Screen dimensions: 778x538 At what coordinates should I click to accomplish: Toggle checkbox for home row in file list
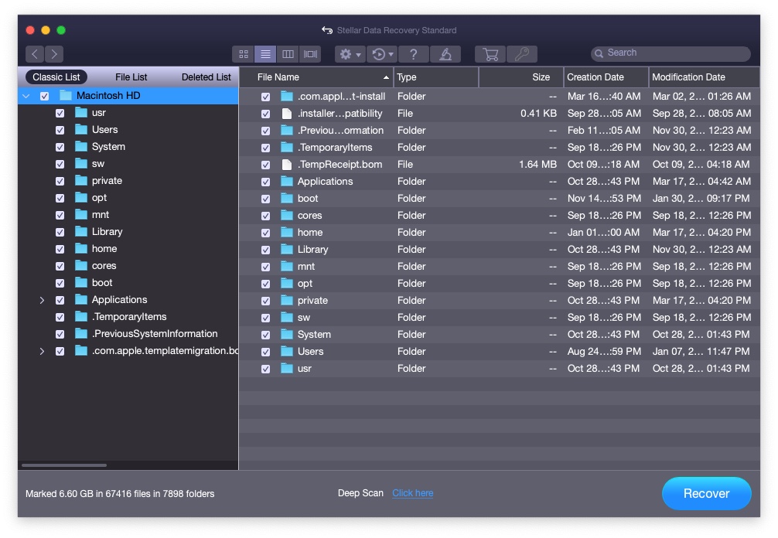[266, 233]
